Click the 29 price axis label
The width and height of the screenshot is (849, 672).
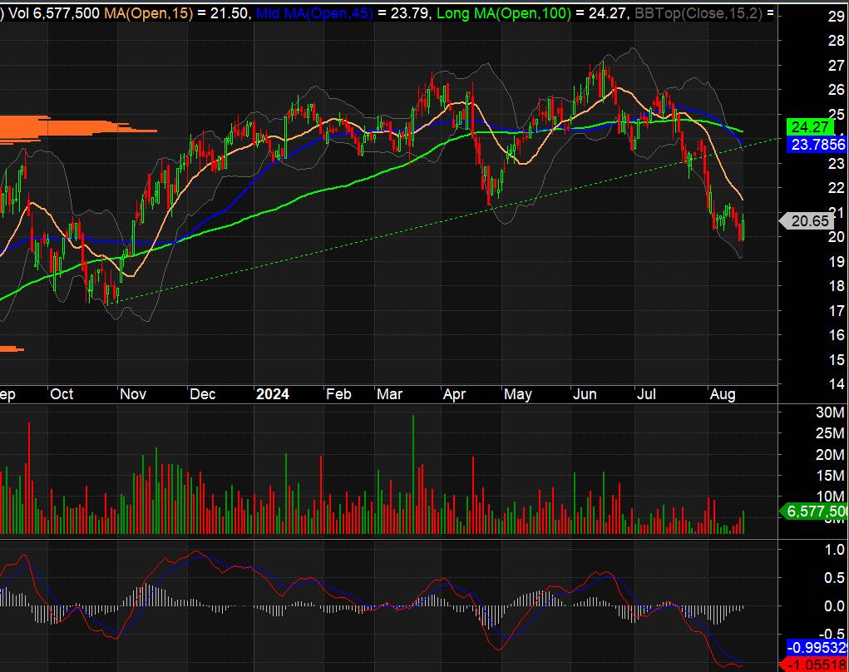coord(836,17)
